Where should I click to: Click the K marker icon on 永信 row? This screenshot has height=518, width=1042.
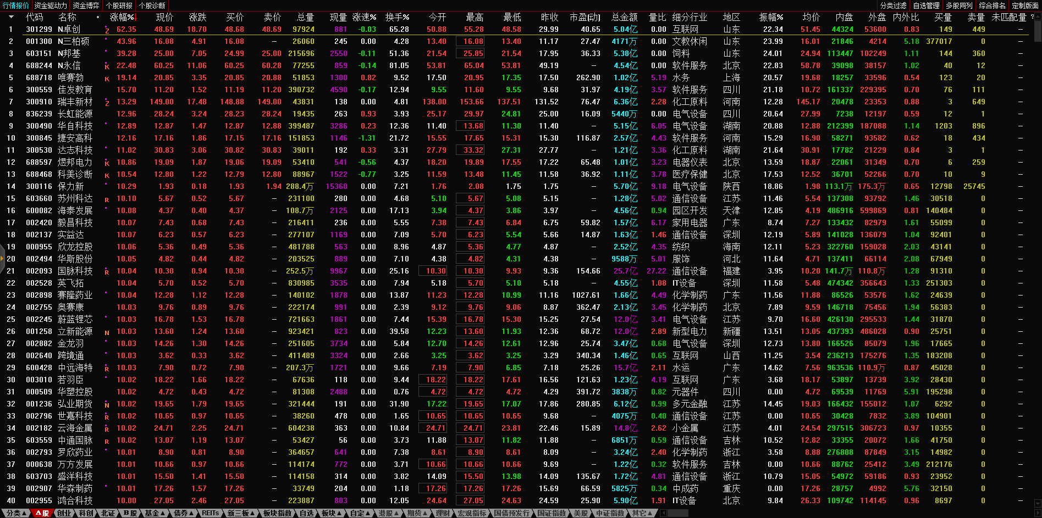[107, 66]
